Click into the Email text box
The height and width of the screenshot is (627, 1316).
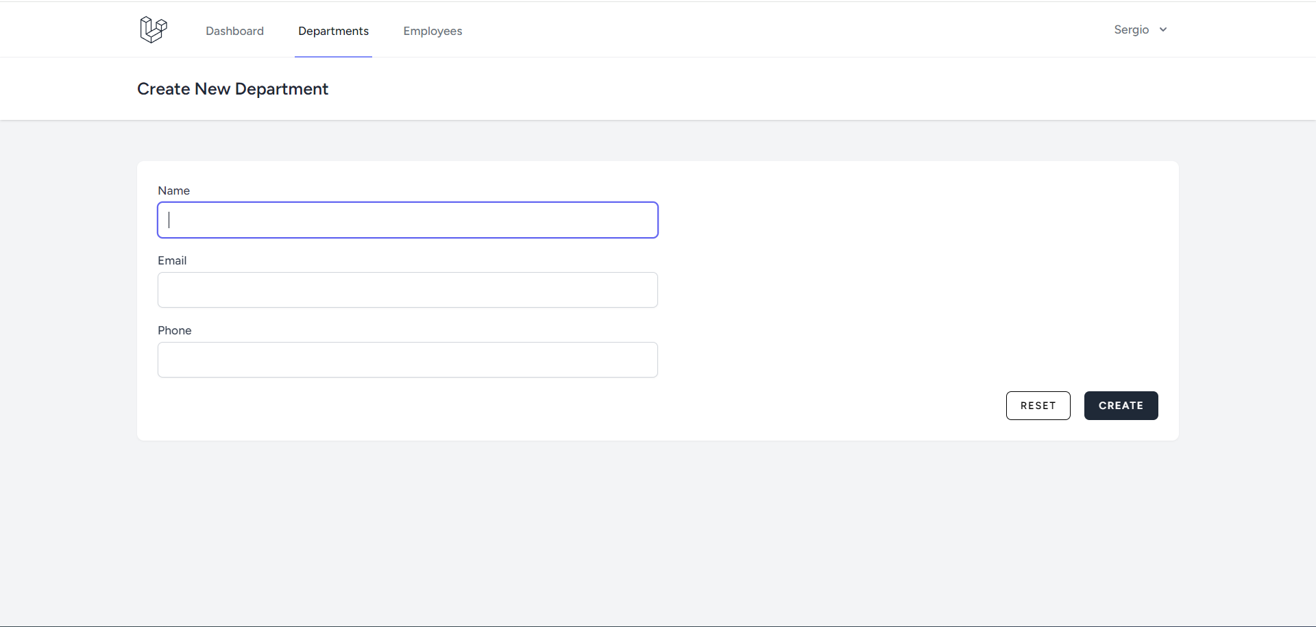click(x=408, y=290)
